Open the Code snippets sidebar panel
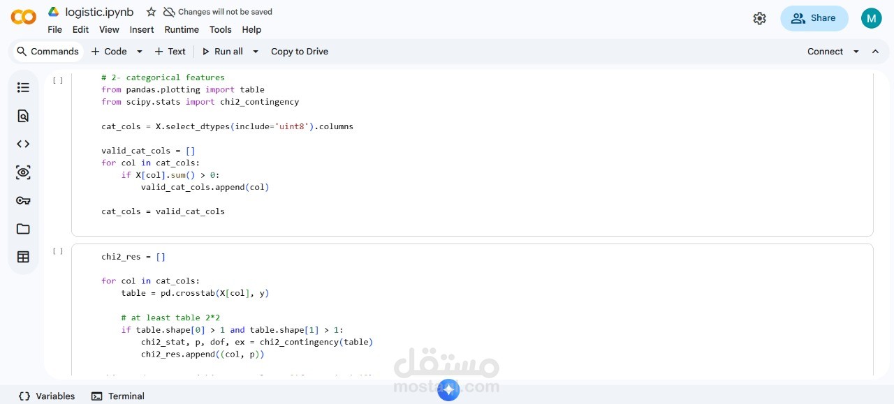 click(x=23, y=144)
